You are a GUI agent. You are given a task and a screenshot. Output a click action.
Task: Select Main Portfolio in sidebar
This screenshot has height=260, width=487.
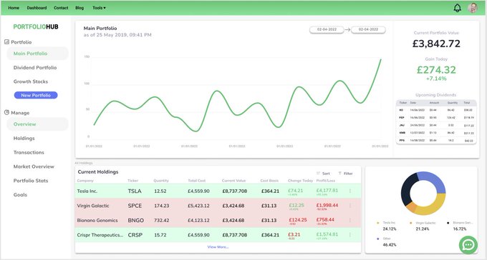pyautogui.click(x=37, y=54)
